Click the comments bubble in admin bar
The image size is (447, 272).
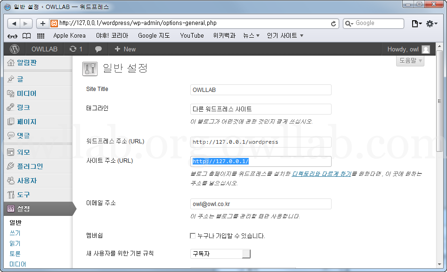point(98,49)
